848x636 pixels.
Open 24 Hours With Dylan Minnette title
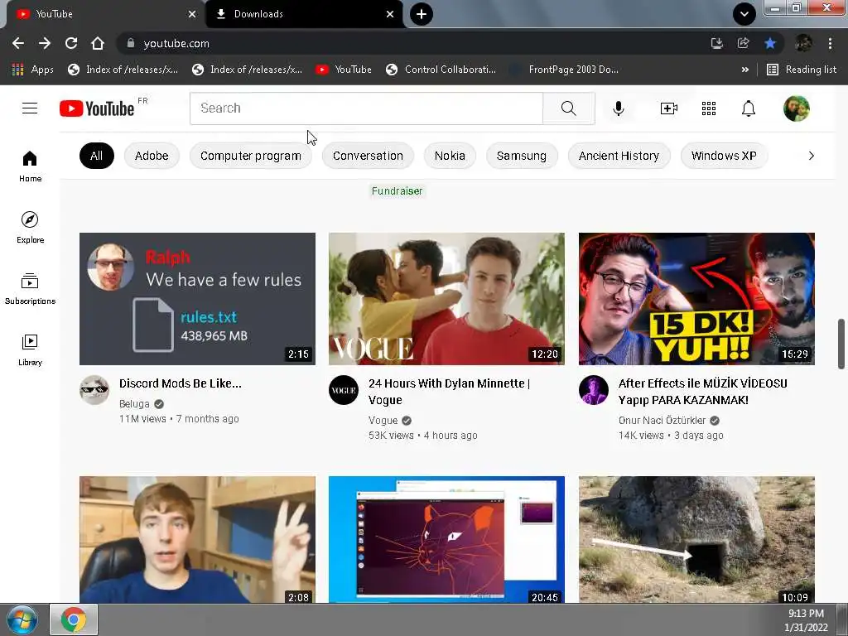pyautogui.click(x=449, y=392)
